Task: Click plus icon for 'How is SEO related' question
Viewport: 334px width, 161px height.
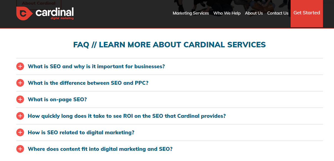Action: 20,132
